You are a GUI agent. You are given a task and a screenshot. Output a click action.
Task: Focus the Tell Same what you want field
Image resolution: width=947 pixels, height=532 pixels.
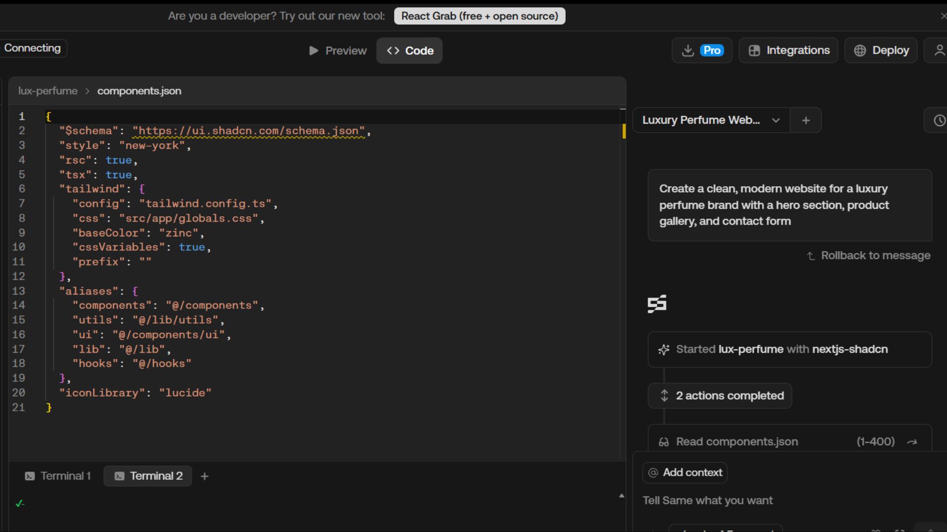pos(769,500)
